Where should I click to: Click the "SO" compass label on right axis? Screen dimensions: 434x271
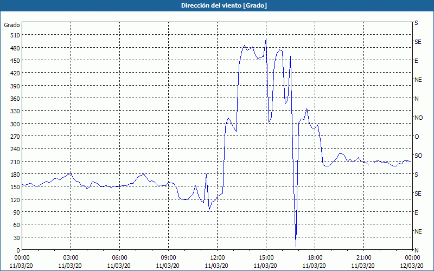click(x=418, y=156)
